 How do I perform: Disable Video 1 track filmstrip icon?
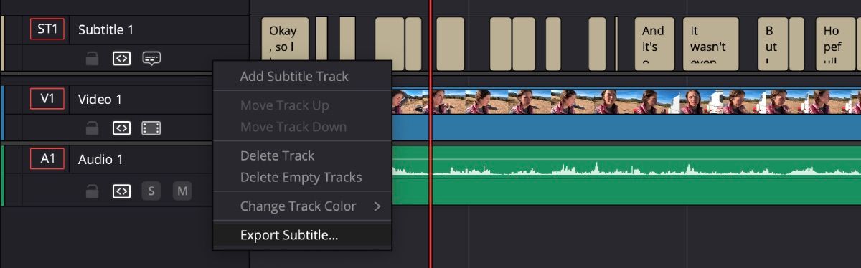click(151, 129)
